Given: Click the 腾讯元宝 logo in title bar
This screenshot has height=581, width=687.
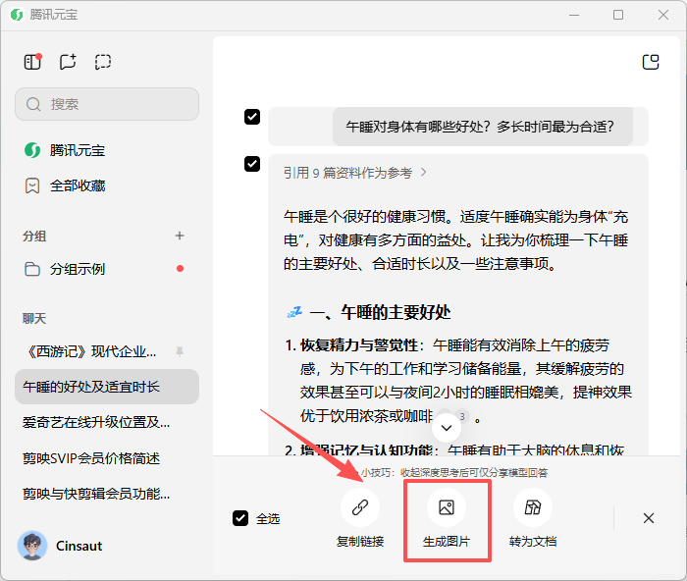Looking at the screenshot, I should coord(17,15).
